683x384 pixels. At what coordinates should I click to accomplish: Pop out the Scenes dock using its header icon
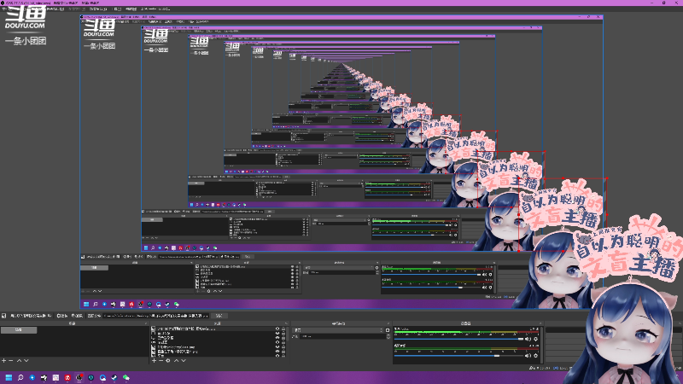[146, 323]
